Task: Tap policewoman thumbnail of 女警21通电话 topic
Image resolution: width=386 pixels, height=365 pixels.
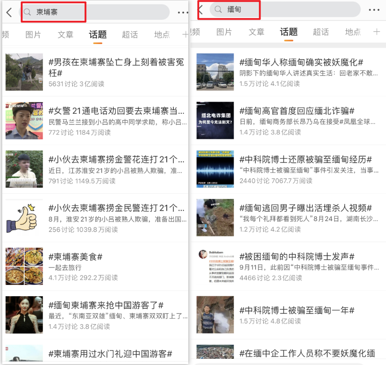Action: pyautogui.click(x=24, y=120)
